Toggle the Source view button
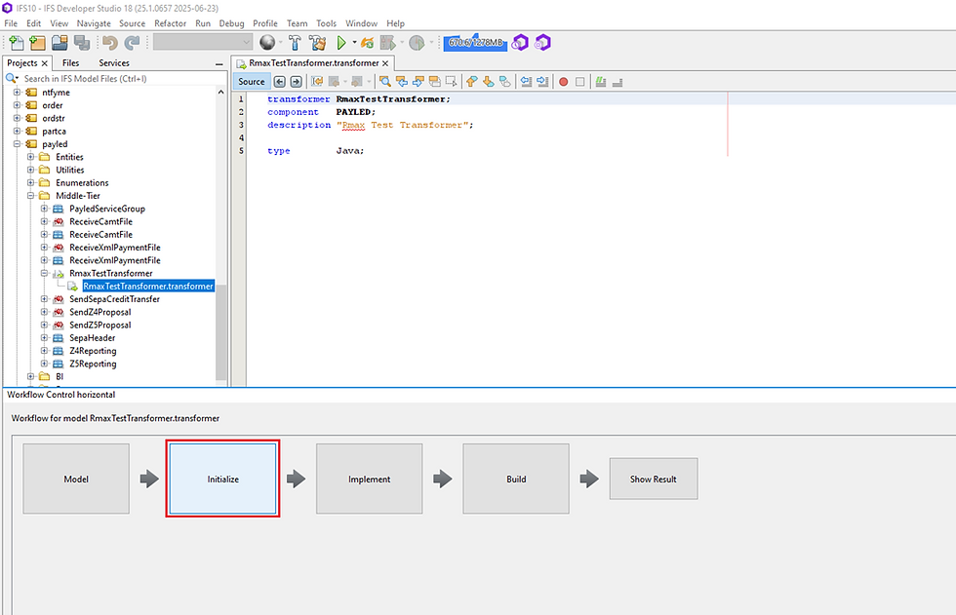 (252, 82)
